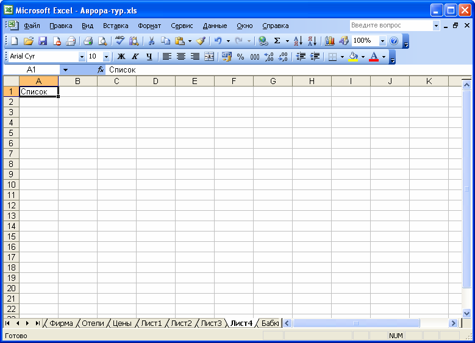The width and height of the screenshot is (475, 343).
Task: Merge and center cells icon
Action: point(209,57)
